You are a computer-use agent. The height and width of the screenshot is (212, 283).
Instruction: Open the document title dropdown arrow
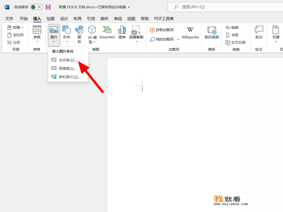click(x=129, y=7)
